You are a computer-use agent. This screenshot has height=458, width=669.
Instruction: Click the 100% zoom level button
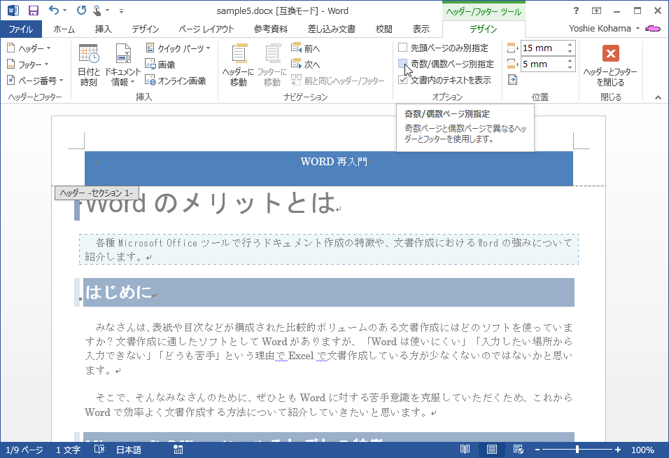pos(642,450)
